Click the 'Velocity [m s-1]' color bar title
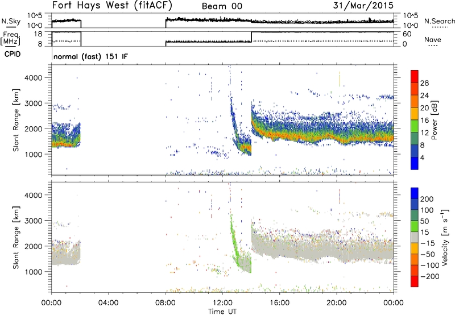This screenshot has height=315, width=455. click(444, 237)
